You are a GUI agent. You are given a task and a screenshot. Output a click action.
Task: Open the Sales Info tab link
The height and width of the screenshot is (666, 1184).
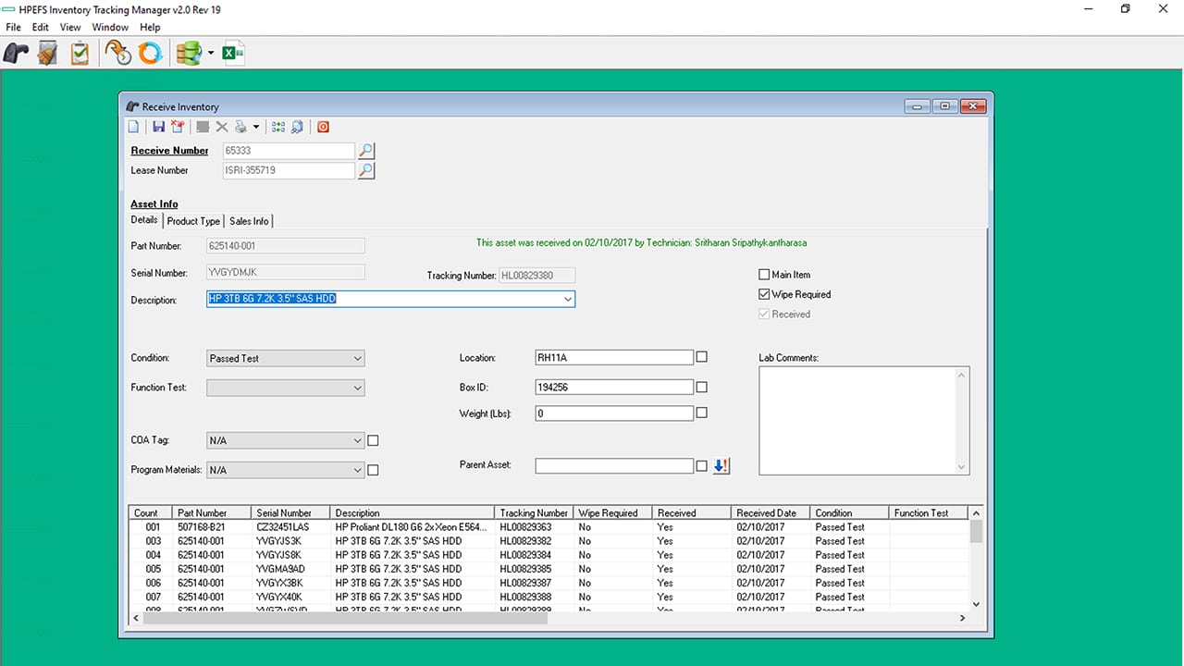[248, 221]
